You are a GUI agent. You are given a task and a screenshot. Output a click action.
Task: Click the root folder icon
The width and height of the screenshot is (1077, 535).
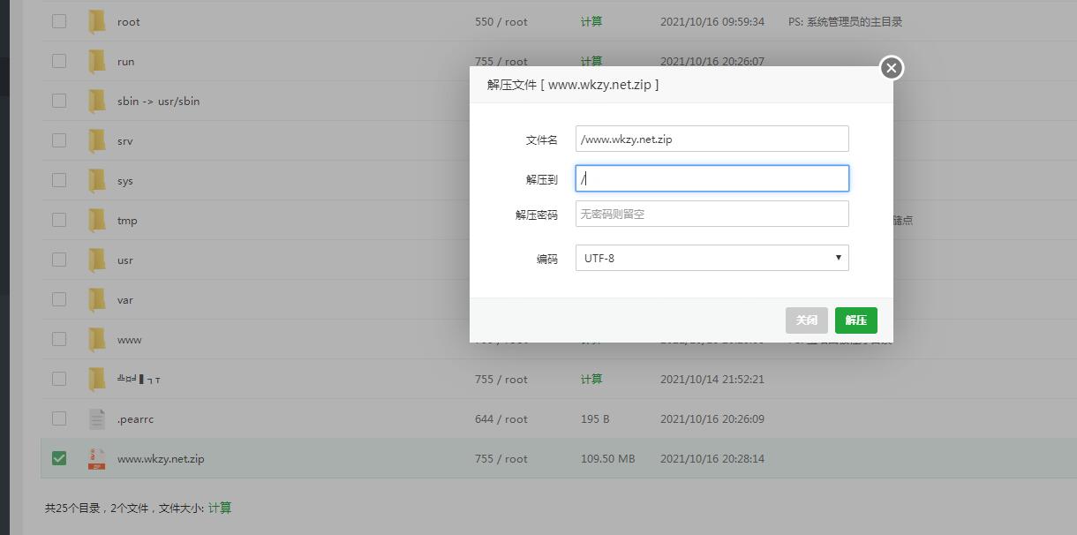pos(97,22)
